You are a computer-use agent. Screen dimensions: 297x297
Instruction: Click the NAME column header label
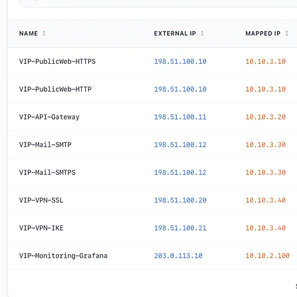29,33
